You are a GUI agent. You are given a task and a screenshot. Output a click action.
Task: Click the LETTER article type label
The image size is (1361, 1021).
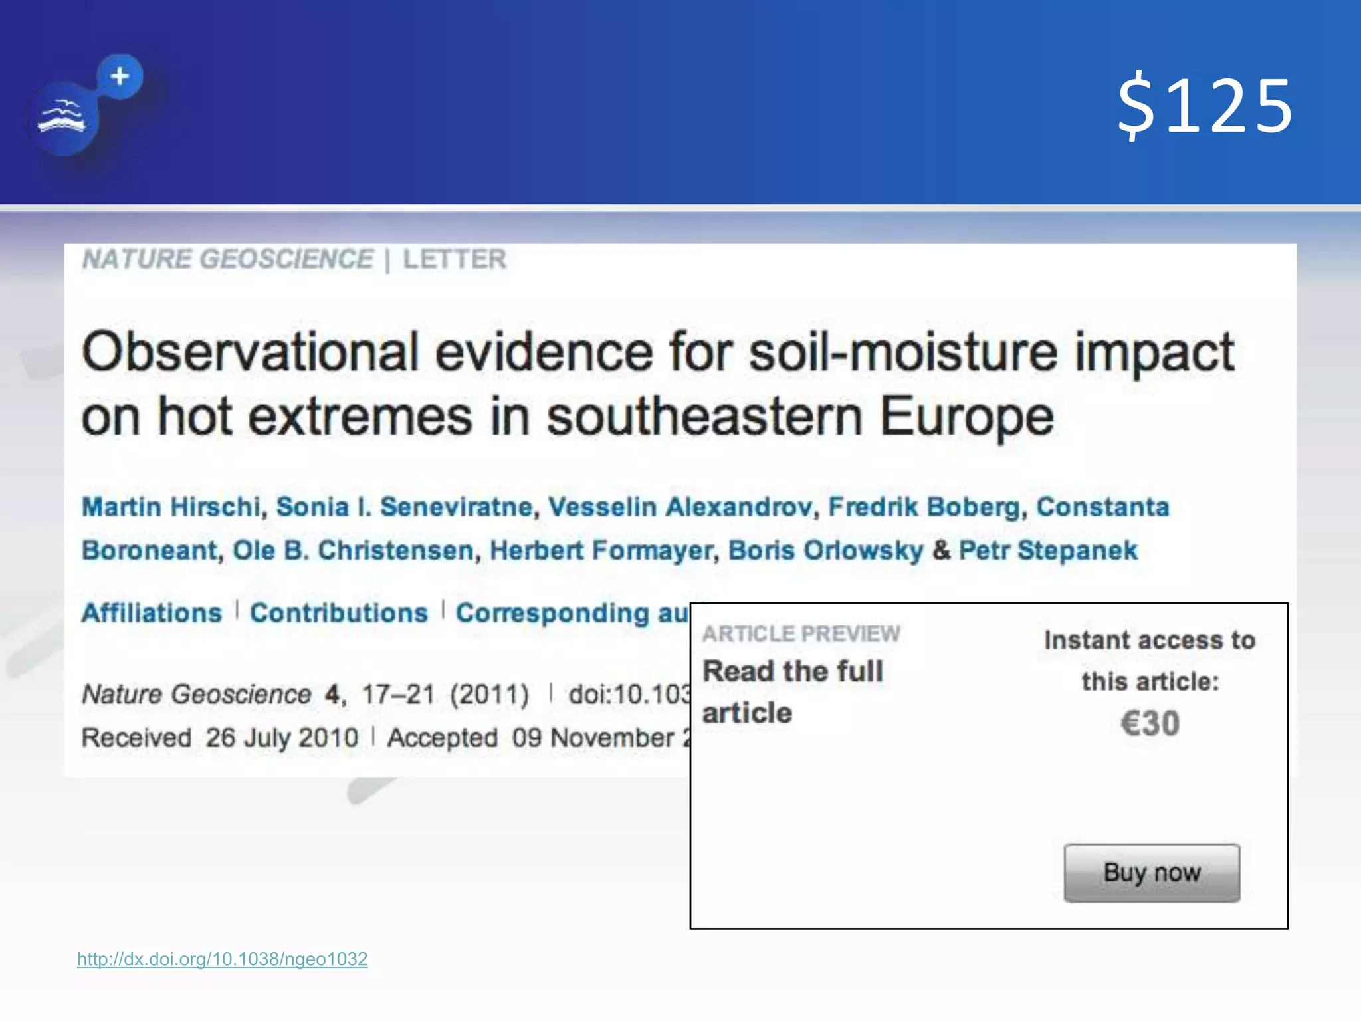pyautogui.click(x=455, y=259)
